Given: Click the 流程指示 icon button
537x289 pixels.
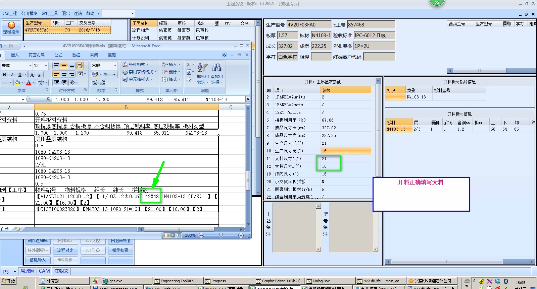Looking at the screenshot, I should (11, 27).
